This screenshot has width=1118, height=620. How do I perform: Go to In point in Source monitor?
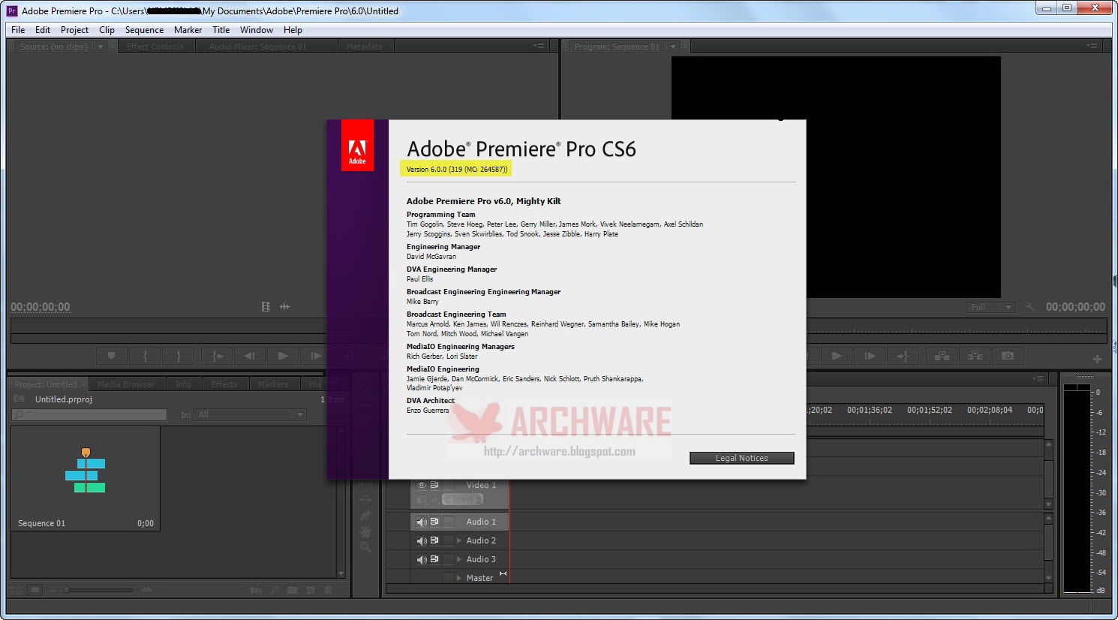[217, 356]
